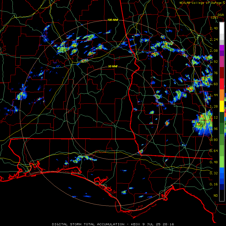Click the bright red swatch in the color scale
Viewport: 226px width, 226px height.
click(222, 84)
